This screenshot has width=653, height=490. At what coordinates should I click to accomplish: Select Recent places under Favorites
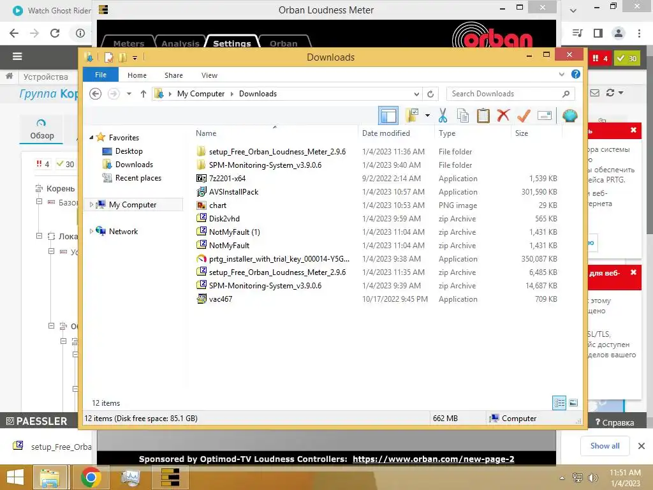pyautogui.click(x=138, y=178)
